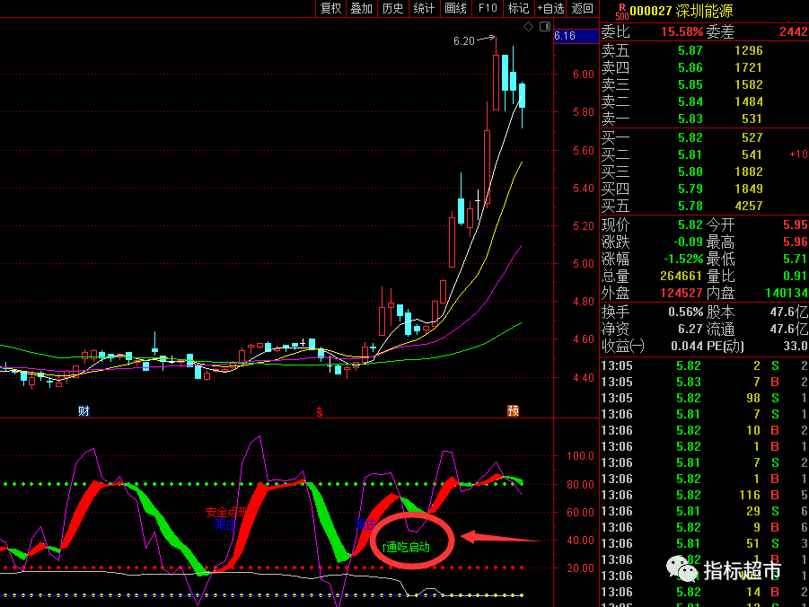Click the 6.20 high price annotation

(464, 41)
